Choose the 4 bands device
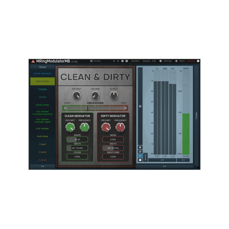 click(42, 160)
